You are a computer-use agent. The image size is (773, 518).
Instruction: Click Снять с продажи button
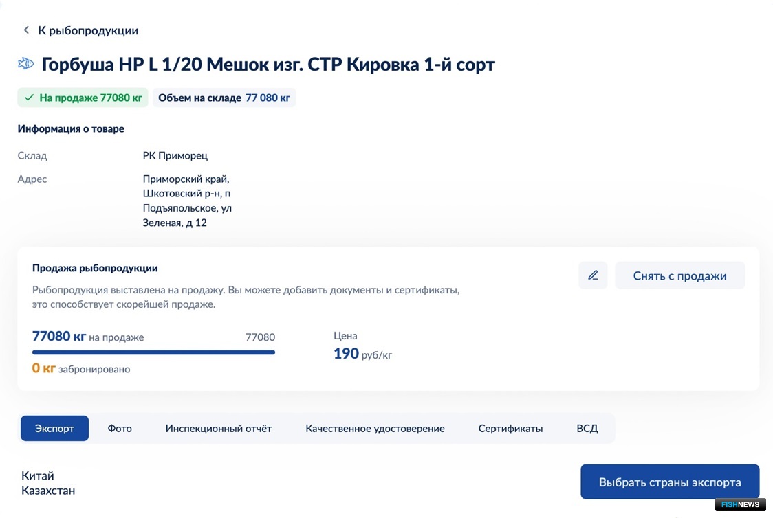680,275
